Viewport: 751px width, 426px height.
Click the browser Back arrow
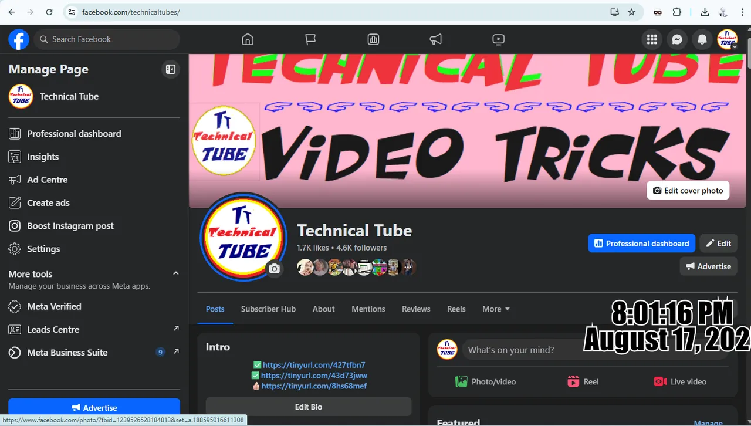coord(12,12)
